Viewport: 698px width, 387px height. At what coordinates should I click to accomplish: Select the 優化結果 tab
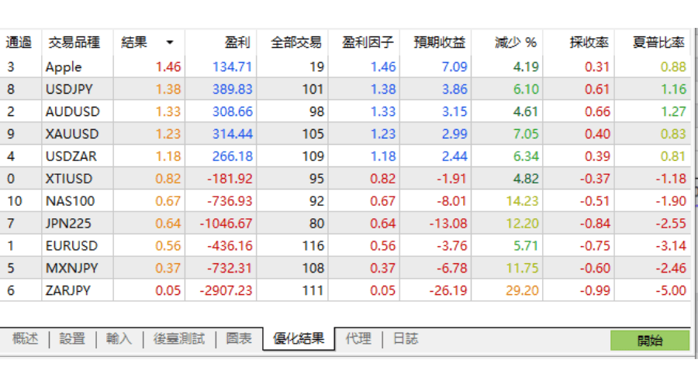299,339
